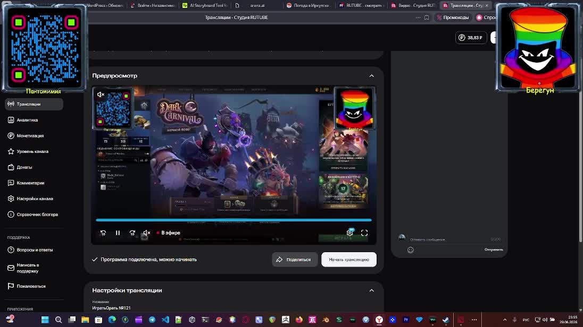
Task: Click the taskbar three-dots overflow button
Action: 474,320
